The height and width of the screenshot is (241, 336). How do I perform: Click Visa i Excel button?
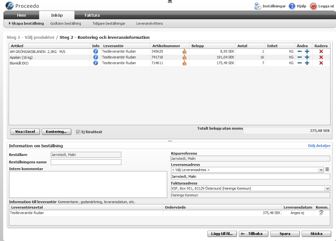pos(25,132)
